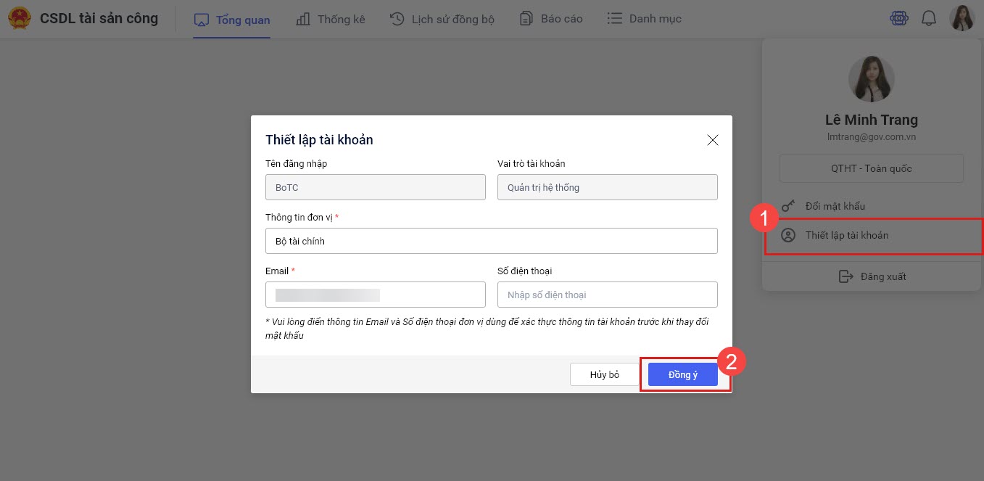Focus the Số điện thoại input field

[x=607, y=295]
